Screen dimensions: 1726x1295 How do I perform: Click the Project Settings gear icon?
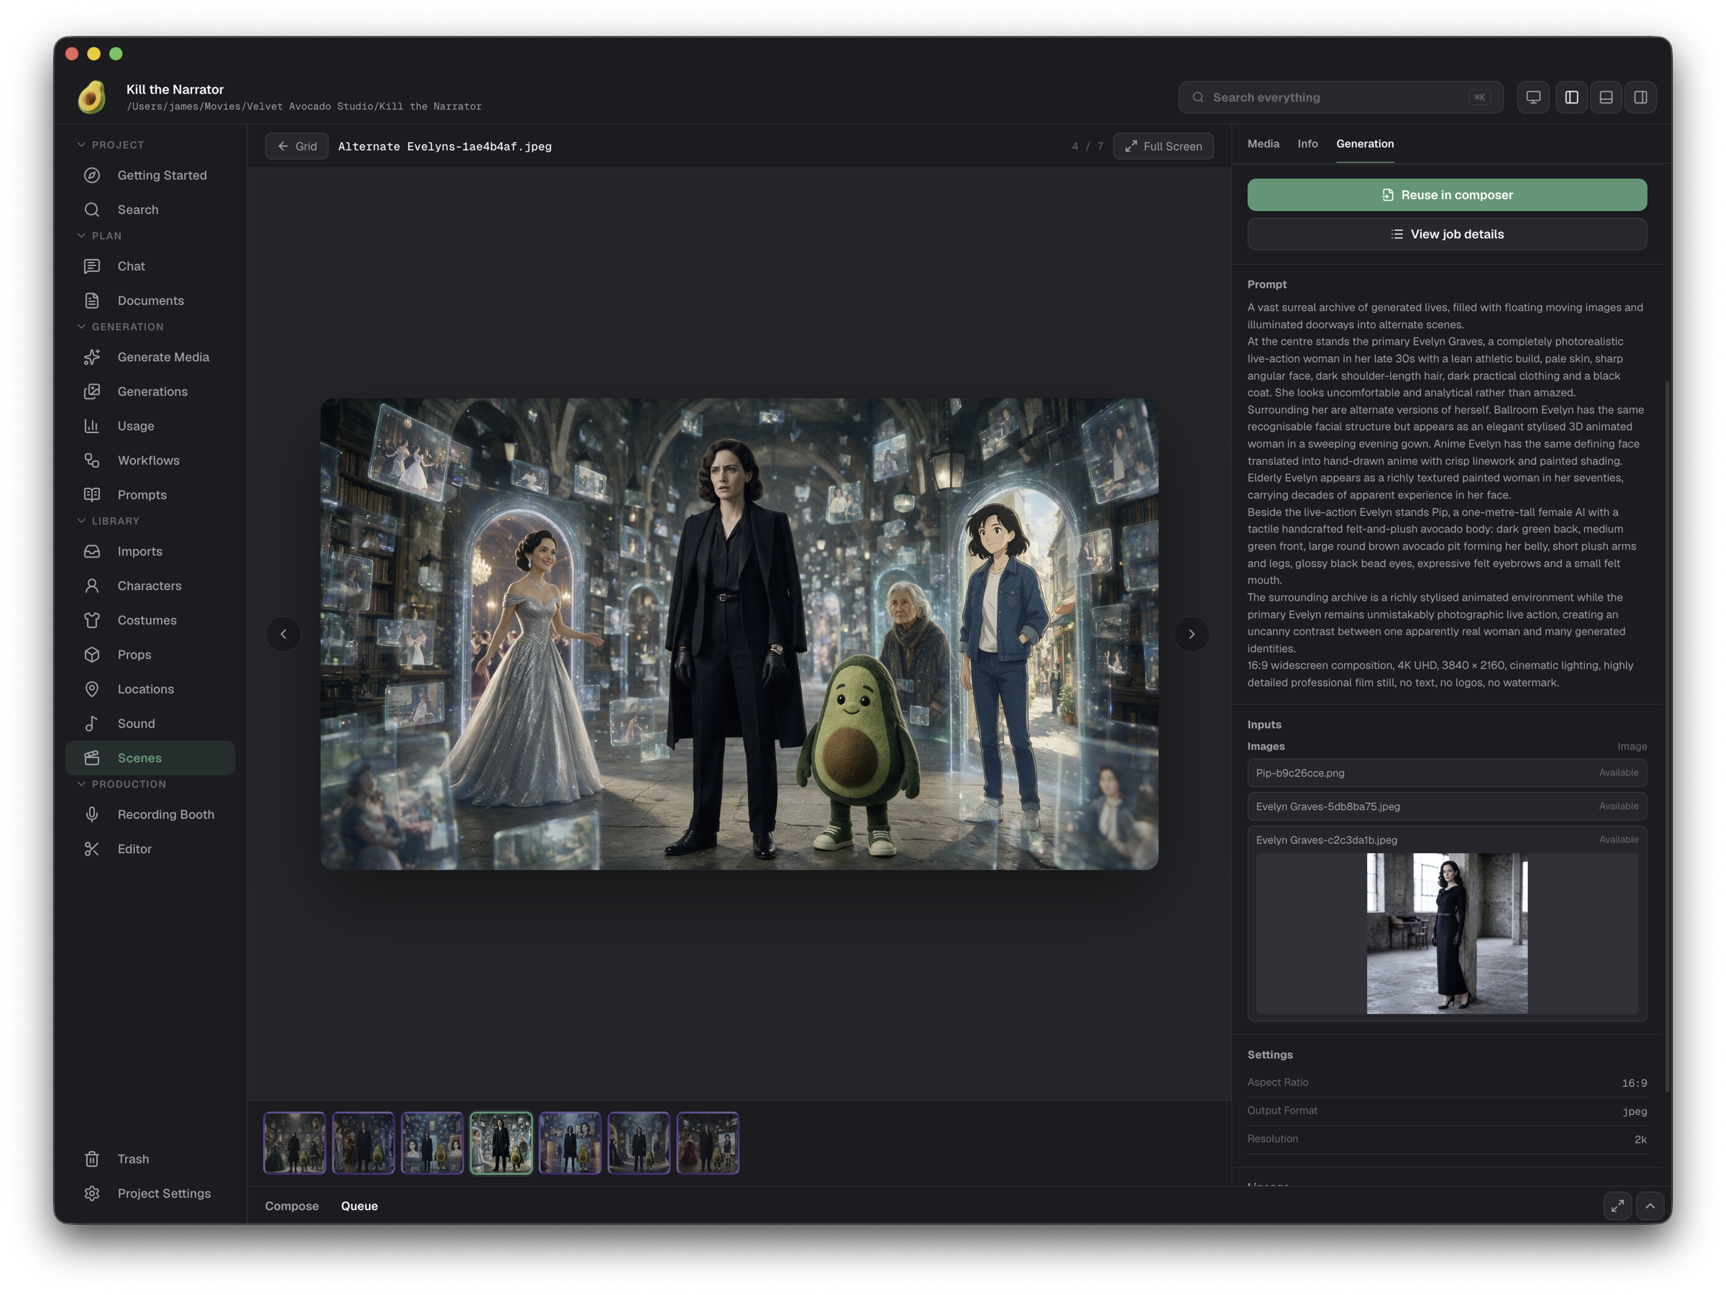tap(92, 1194)
